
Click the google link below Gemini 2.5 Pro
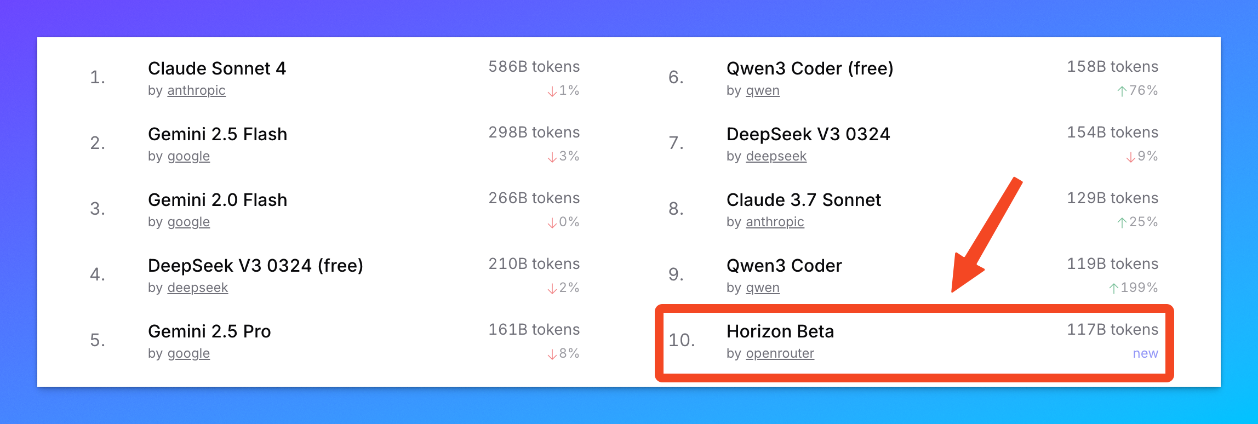click(188, 353)
